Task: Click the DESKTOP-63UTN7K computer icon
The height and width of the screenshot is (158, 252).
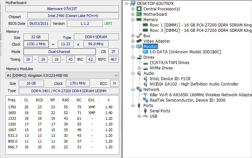Action: (x=133, y=3)
